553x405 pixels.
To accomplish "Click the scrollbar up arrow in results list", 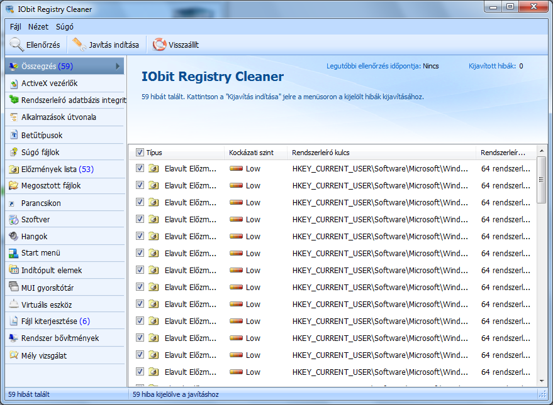I will click(542, 151).
